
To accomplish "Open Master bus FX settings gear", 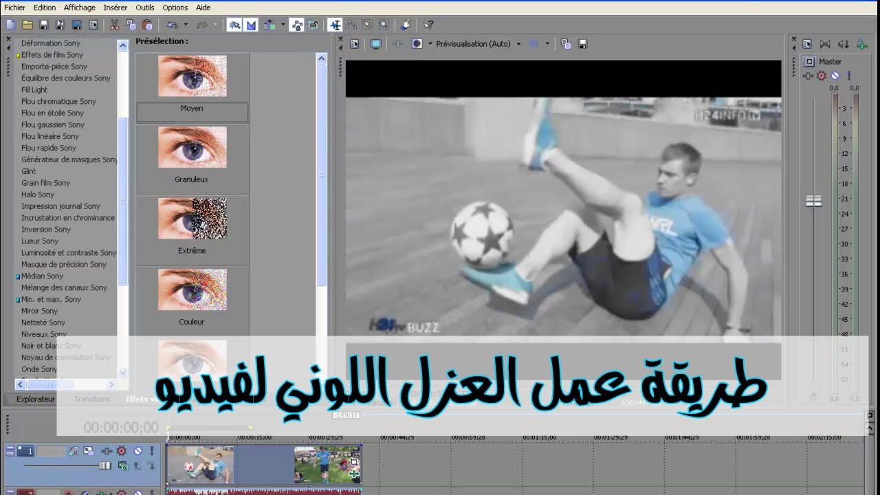I will pos(821,76).
